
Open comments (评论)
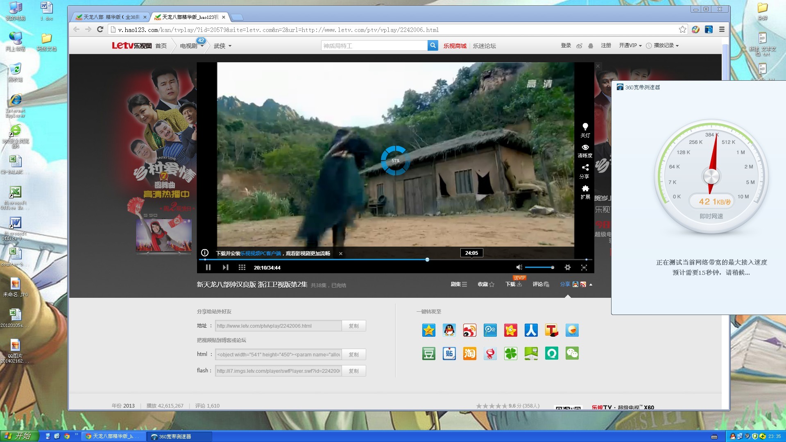coord(541,284)
